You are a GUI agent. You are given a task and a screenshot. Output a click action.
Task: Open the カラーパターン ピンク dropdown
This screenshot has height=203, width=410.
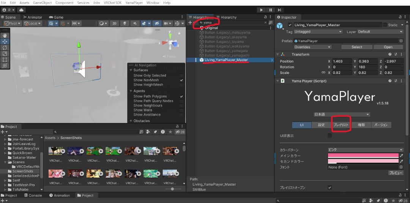coord(366,150)
